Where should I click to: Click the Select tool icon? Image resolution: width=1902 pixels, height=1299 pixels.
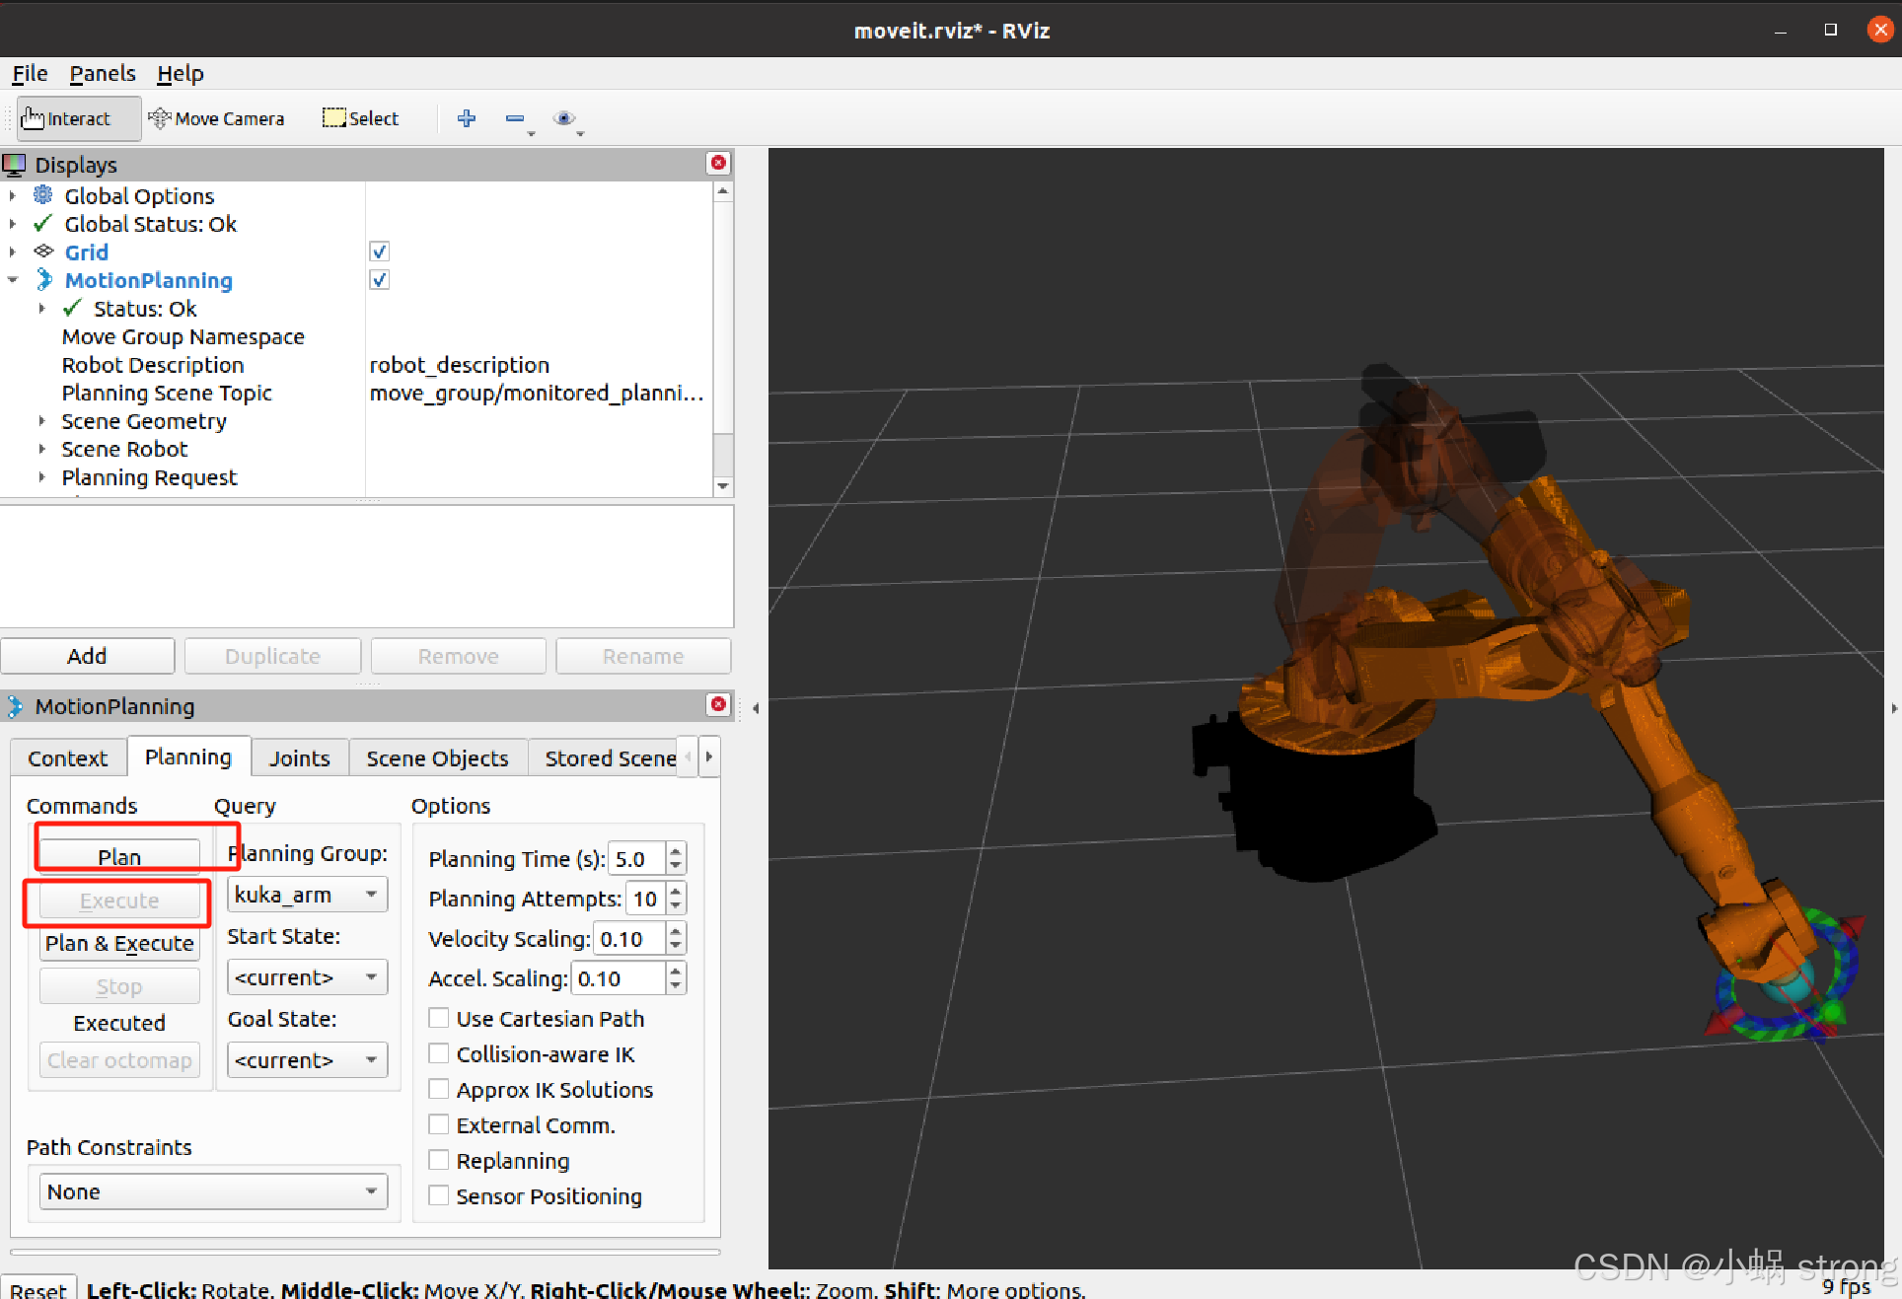click(334, 118)
